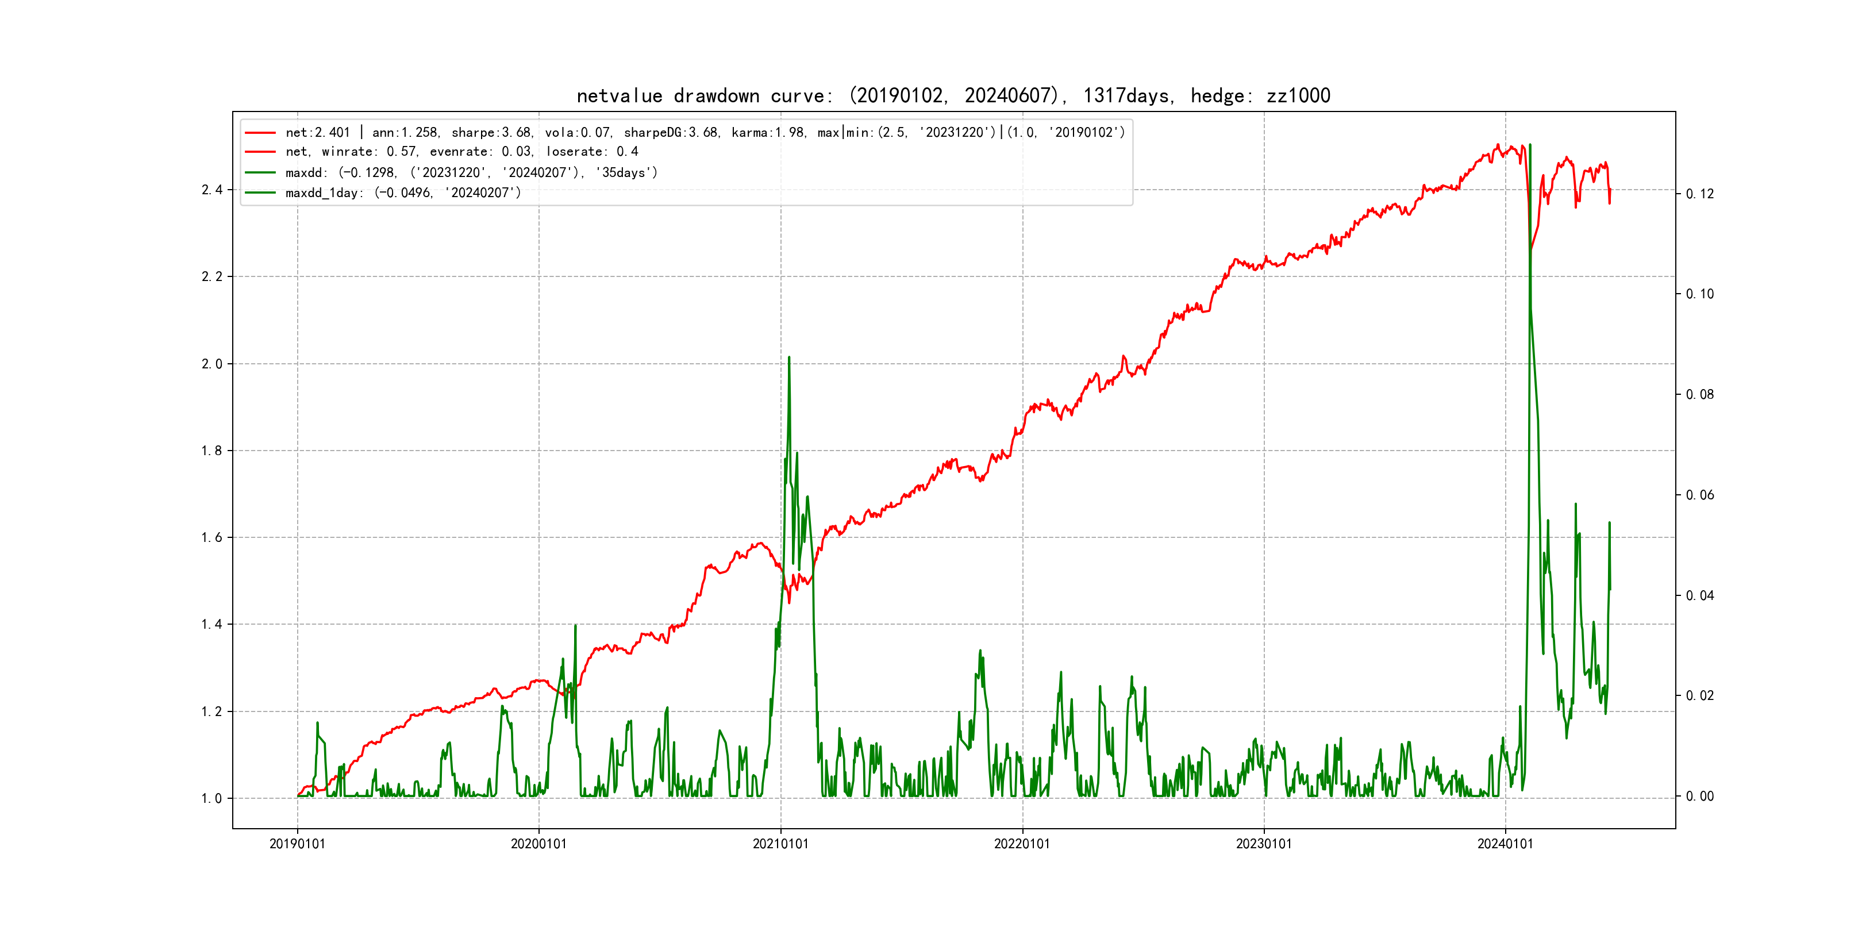Screen dimensions: 1862x931
Task: Click the green swatch beside maxdd legend entry
Action: pos(260,173)
